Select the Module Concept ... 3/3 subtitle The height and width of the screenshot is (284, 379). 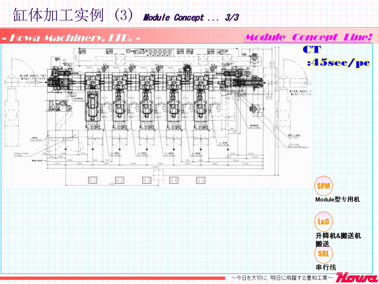coord(191,18)
